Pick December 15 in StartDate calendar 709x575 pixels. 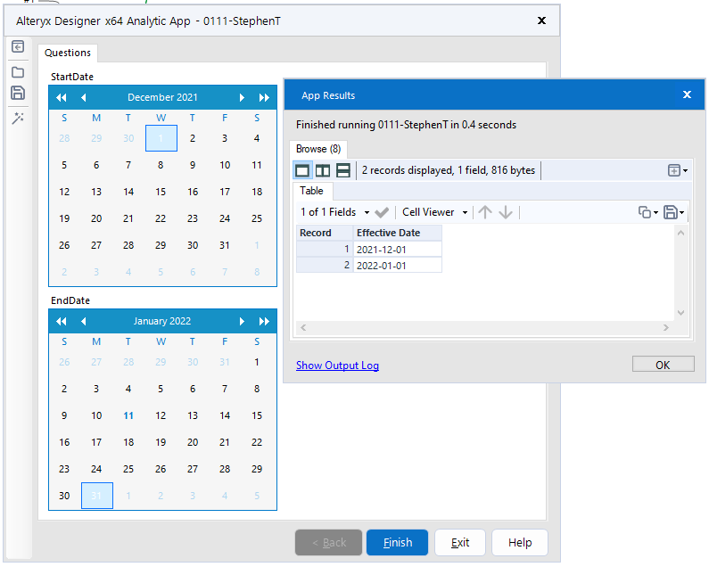point(161,192)
